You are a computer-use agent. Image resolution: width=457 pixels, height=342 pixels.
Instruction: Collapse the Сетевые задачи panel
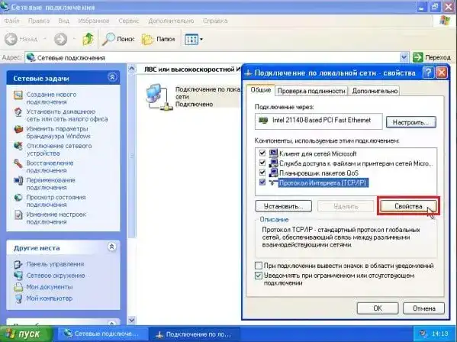112,77
